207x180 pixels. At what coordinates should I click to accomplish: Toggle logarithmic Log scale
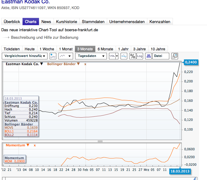pyautogui.click(x=140, y=56)
